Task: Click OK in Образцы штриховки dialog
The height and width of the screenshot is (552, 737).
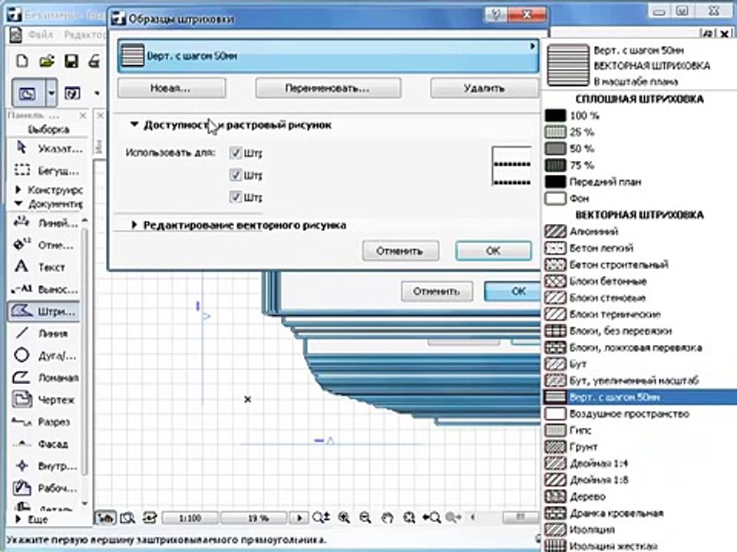Action: (494, 251)
